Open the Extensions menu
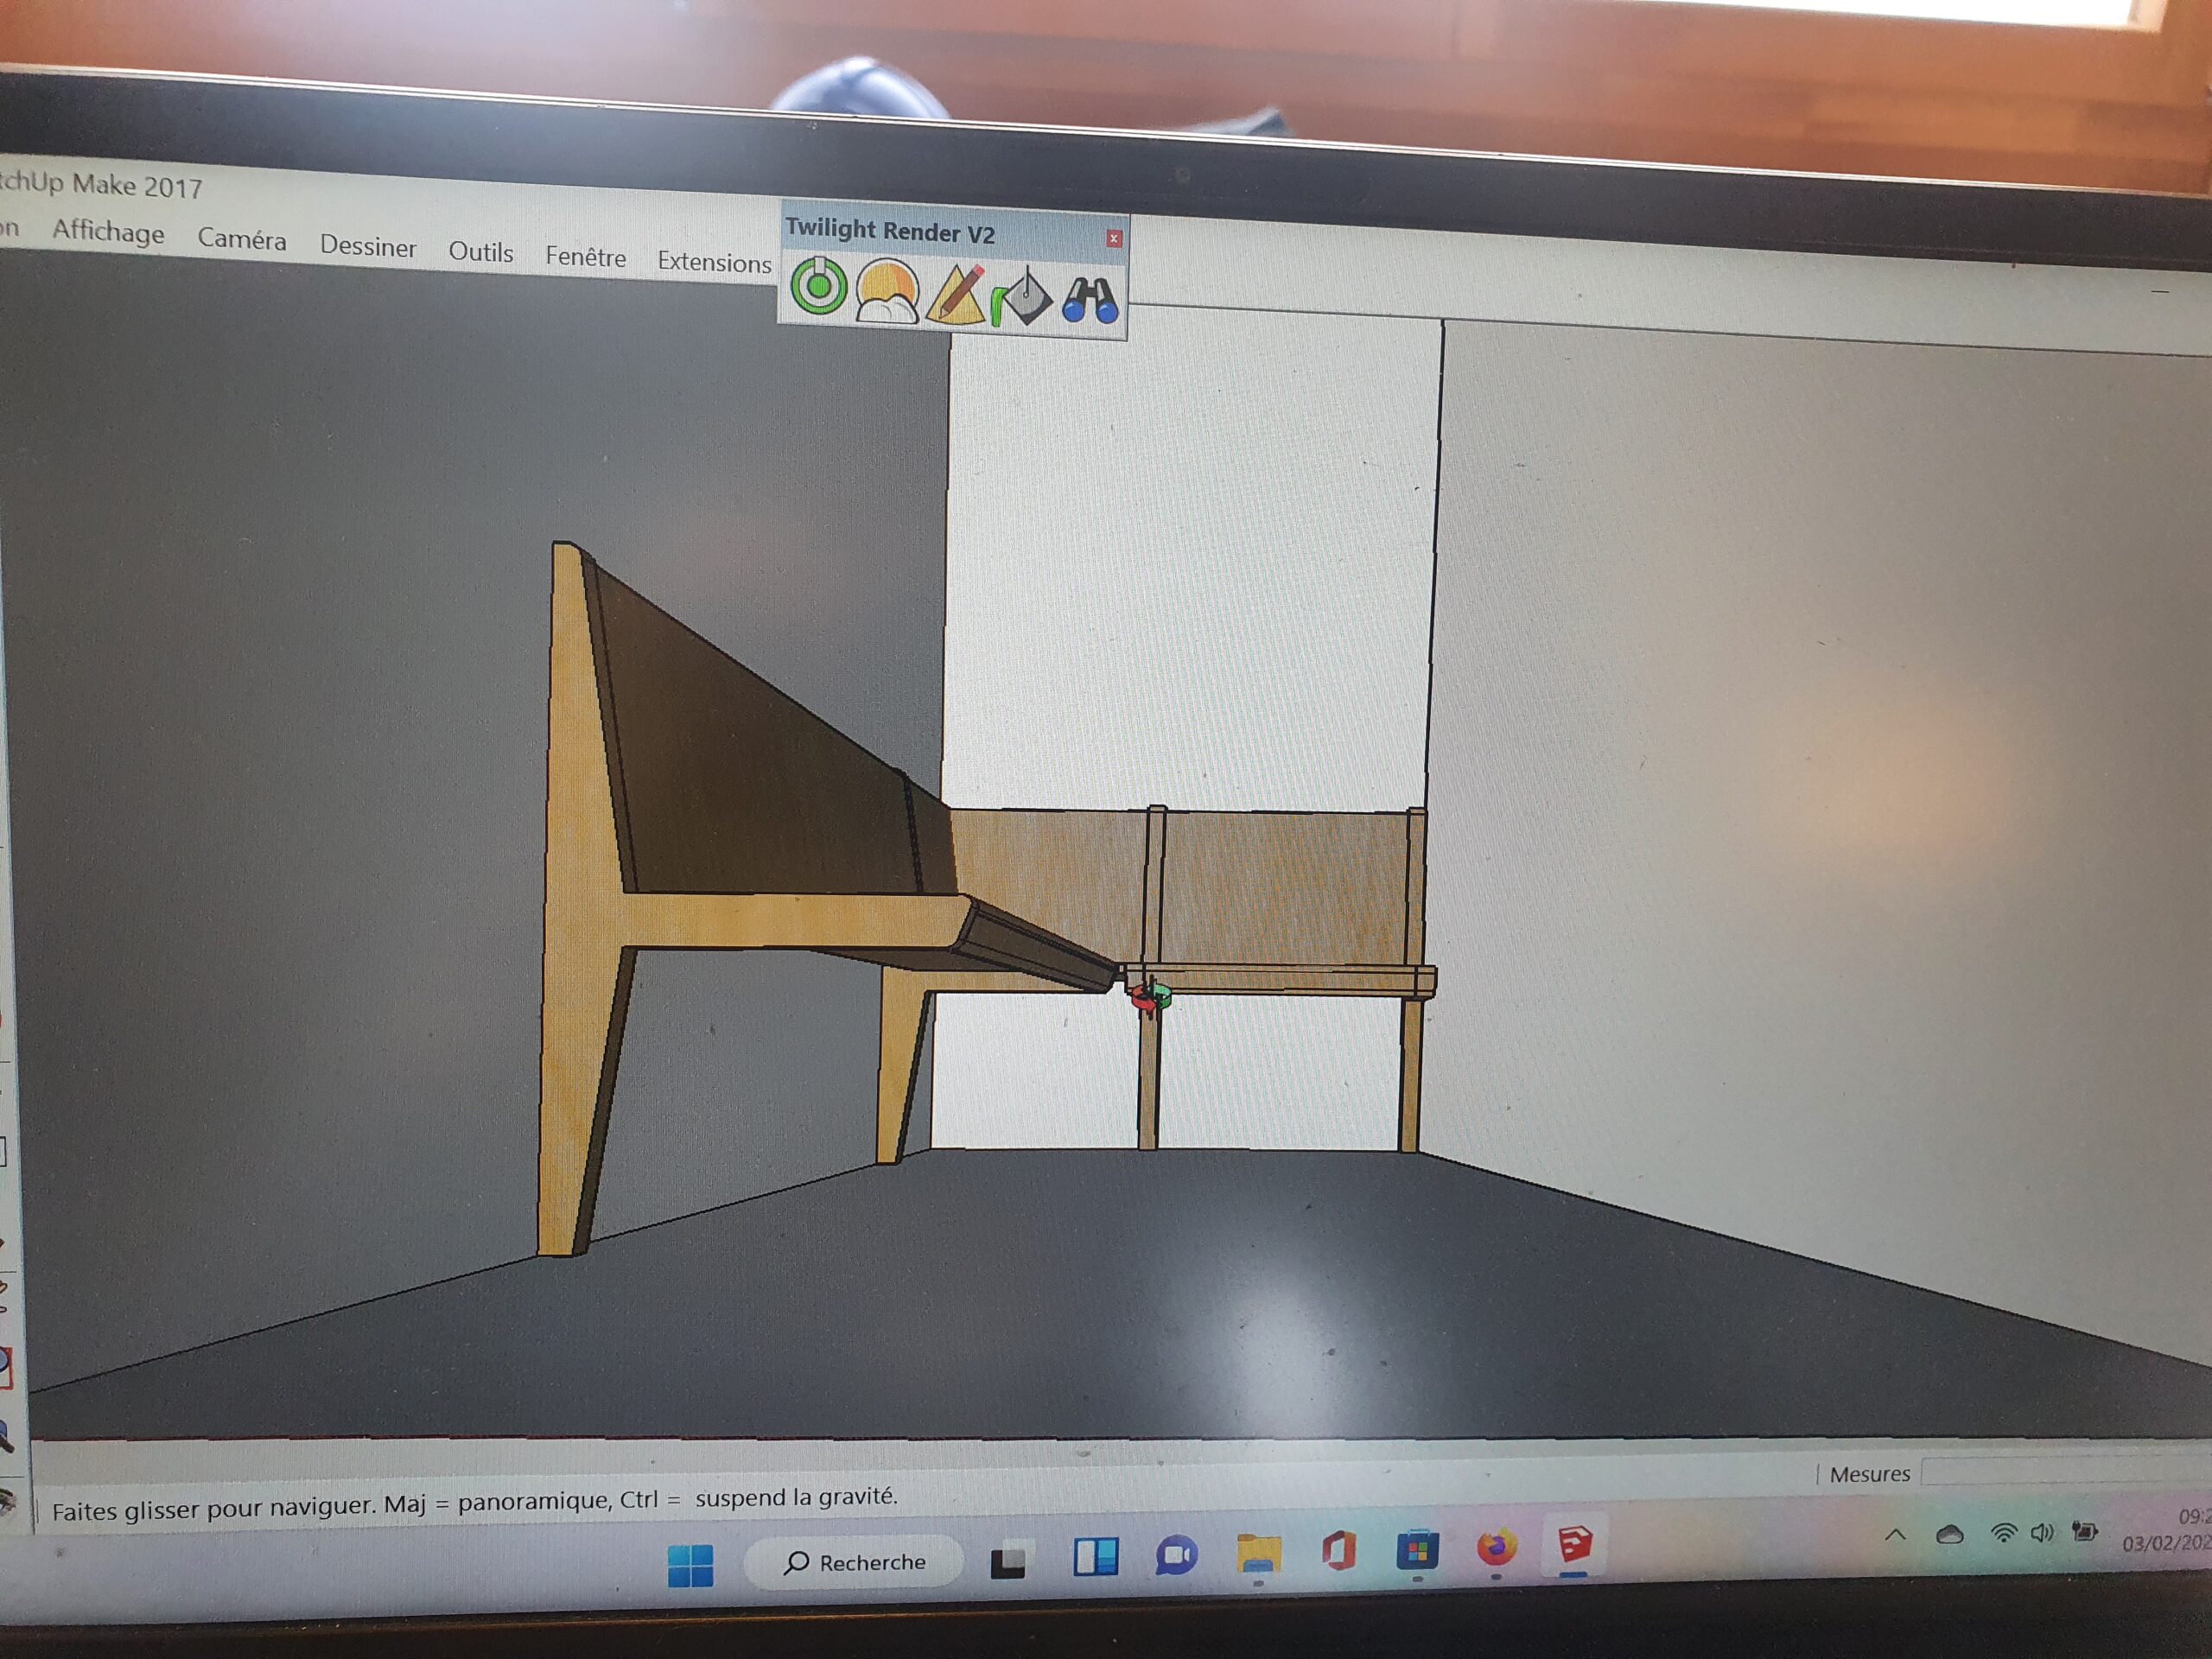2212x1659 pixels. (x=714, y=262)
